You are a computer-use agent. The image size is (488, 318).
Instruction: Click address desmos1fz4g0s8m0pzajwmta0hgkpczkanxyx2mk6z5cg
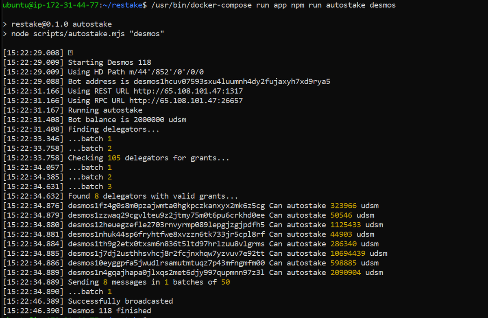tap(166, 206)
